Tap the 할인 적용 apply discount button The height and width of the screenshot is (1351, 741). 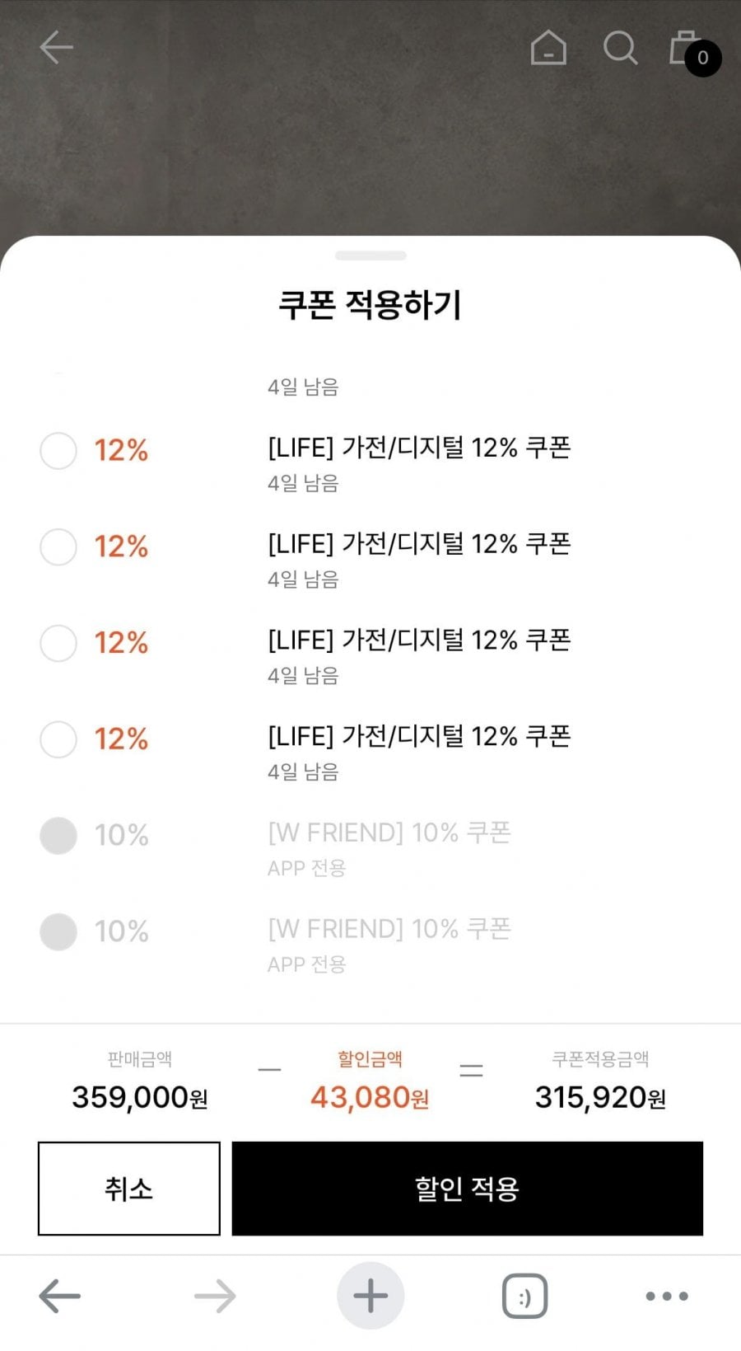[x=468, y=1189]
